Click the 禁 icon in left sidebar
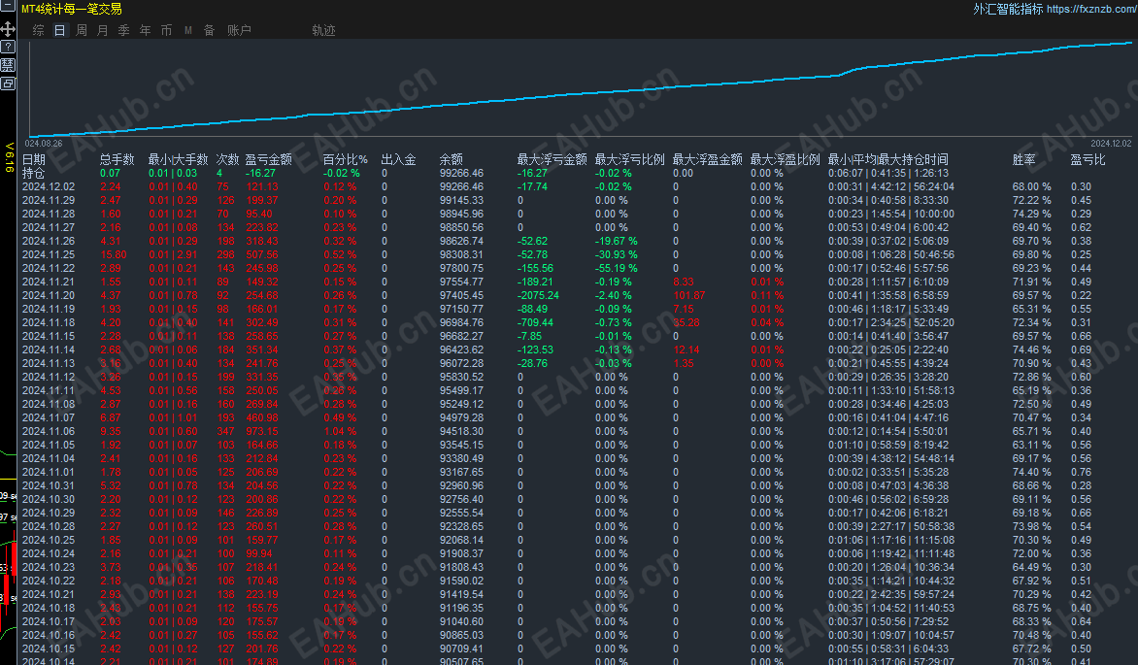1138x665 pixels. [x=8, y=65]
